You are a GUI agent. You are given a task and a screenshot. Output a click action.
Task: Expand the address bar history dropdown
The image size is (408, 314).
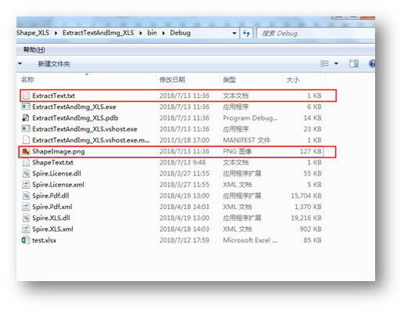click(234, 33)
